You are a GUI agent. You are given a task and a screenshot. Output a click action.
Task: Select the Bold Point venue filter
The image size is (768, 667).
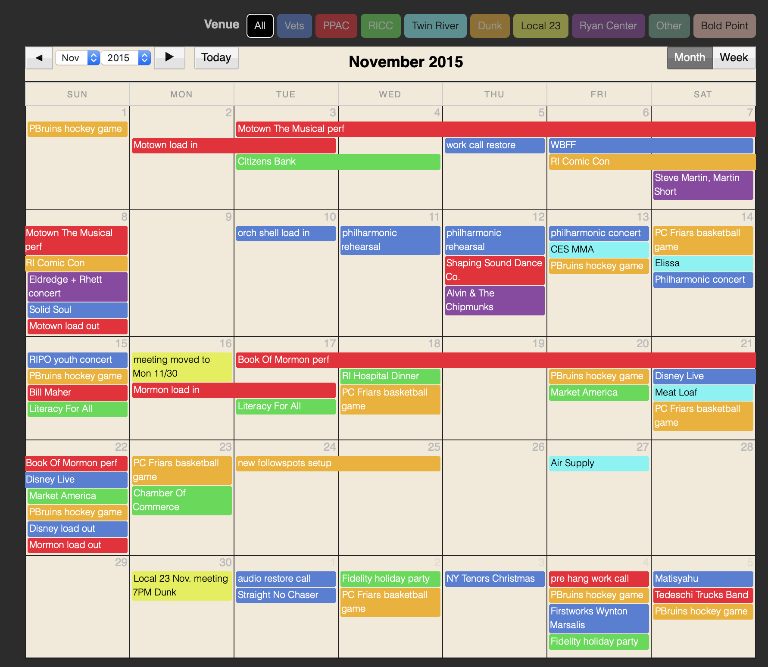click(x=724, y=26)
